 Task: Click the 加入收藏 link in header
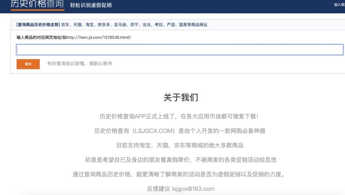pyautogui.click(x=339, y=4)
